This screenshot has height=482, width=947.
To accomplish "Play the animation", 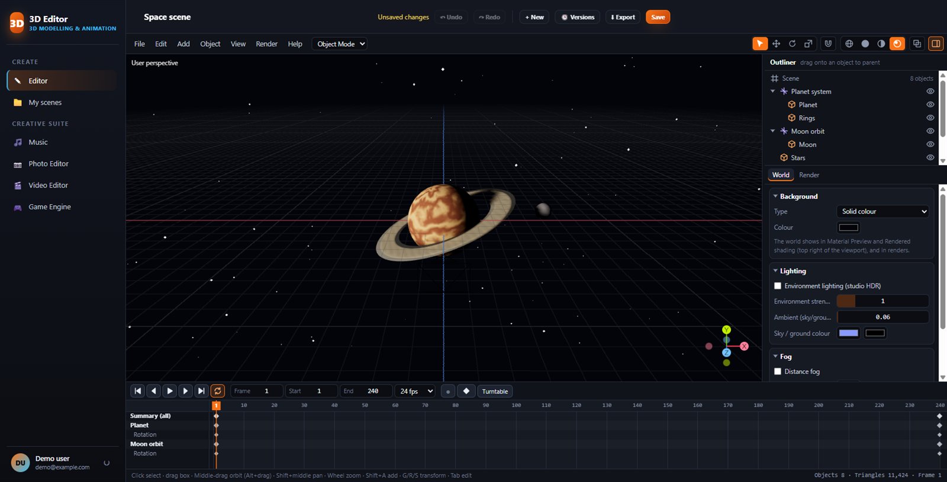I will (169, 391).
